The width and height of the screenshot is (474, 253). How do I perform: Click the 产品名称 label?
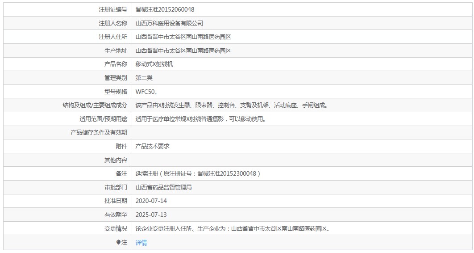point(116,64)
